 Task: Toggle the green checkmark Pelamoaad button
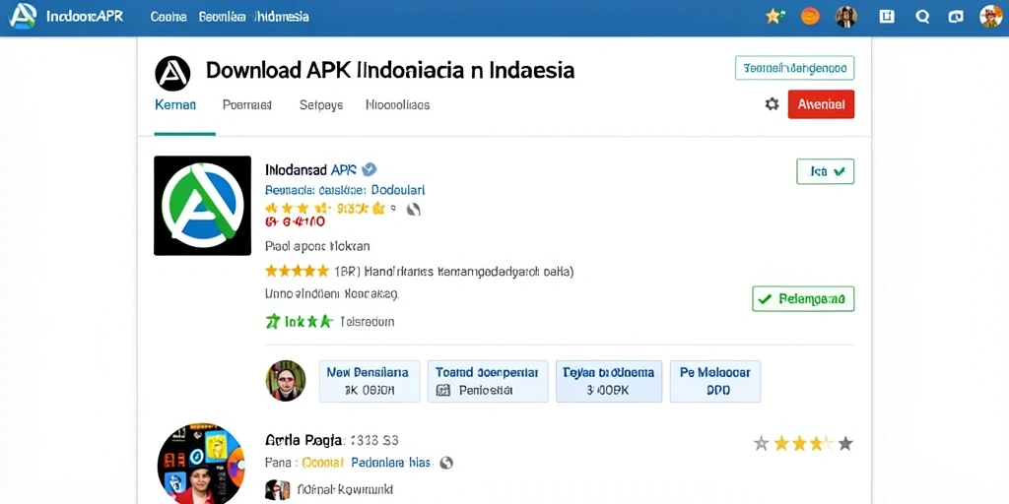pyautogui.click(x=803, y=299)
